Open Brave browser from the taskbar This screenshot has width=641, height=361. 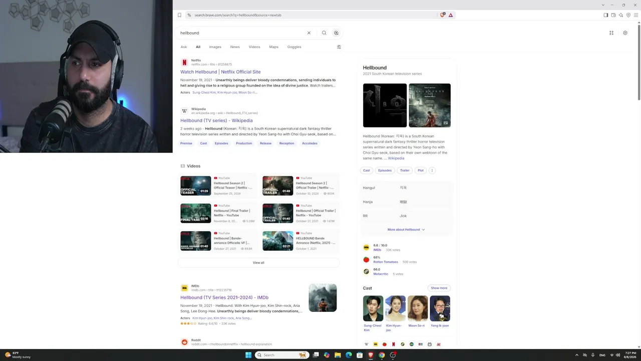(x=371, y=355)
